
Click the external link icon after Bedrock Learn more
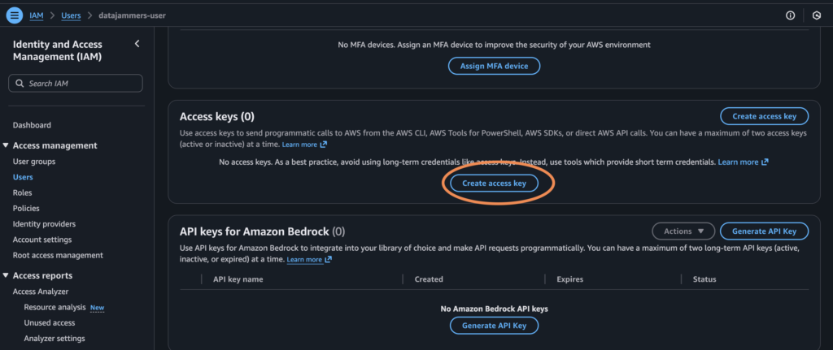click(x=328, y=260)
